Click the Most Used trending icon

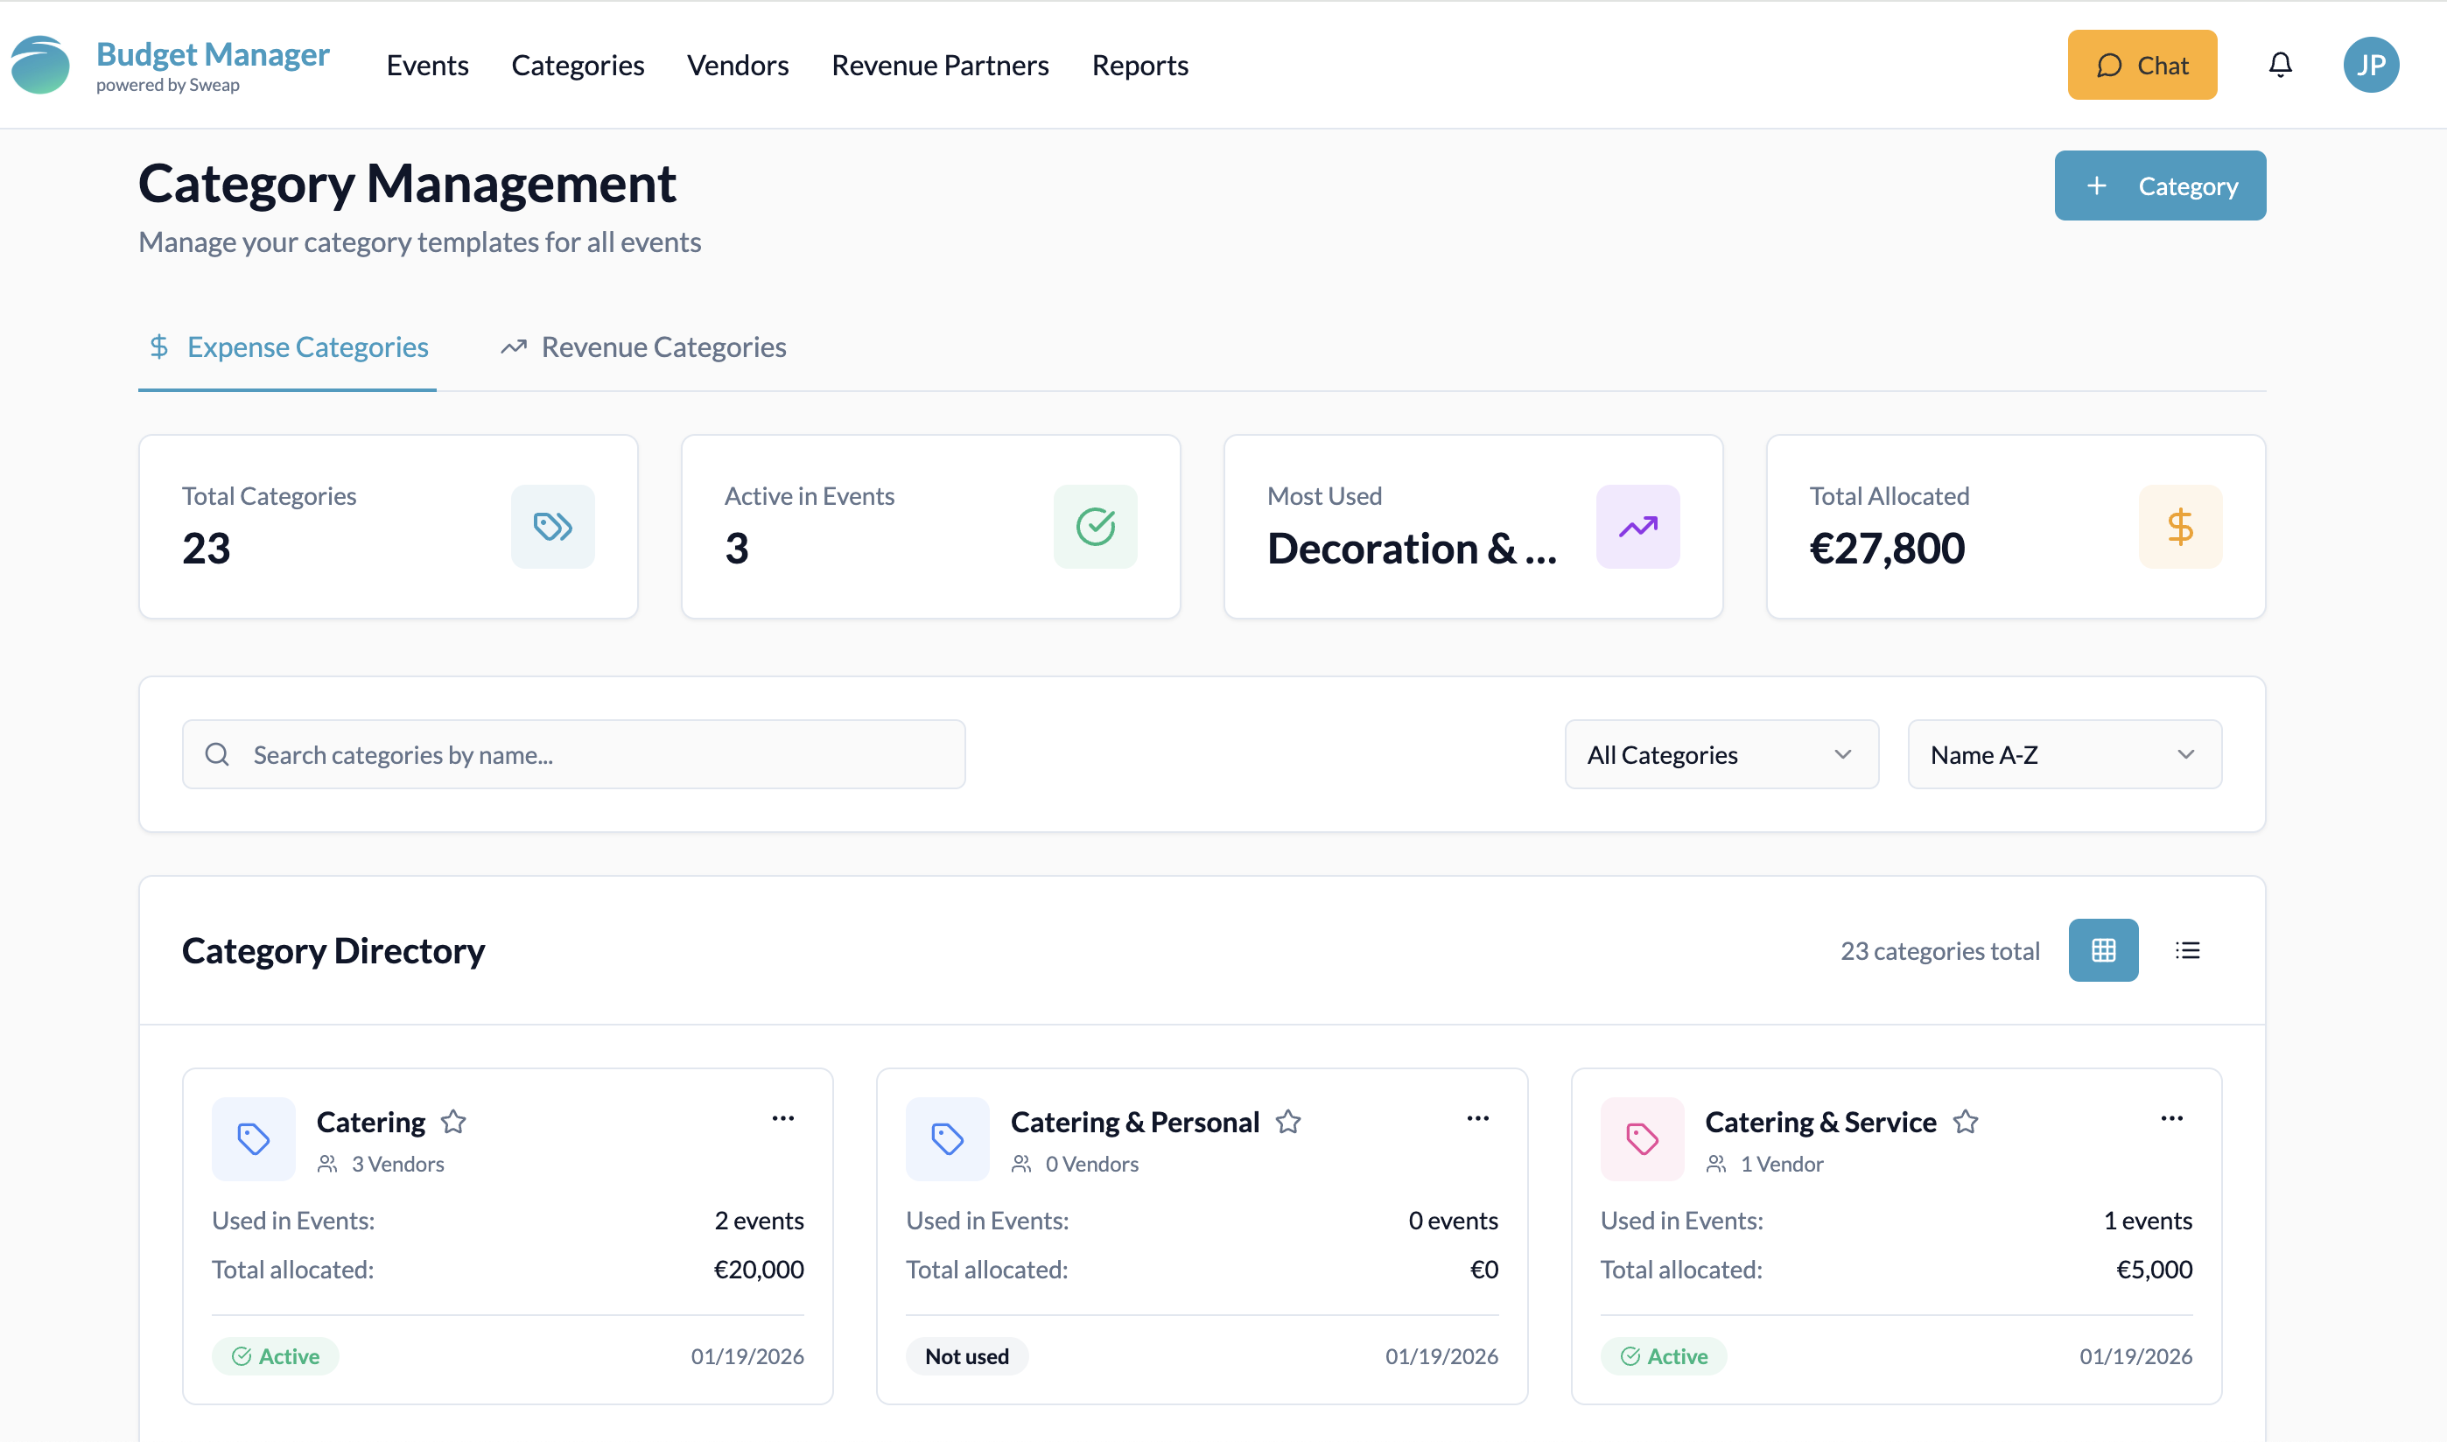point(1637,527)
